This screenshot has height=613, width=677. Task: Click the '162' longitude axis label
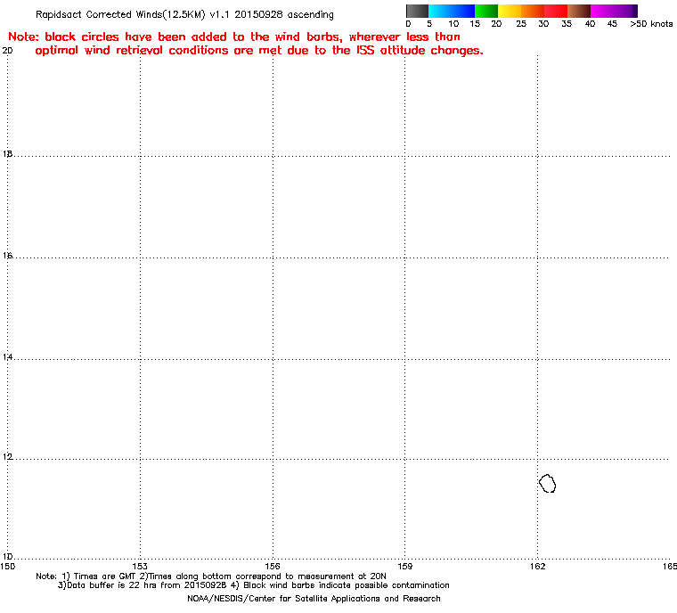tap(537, 566)
